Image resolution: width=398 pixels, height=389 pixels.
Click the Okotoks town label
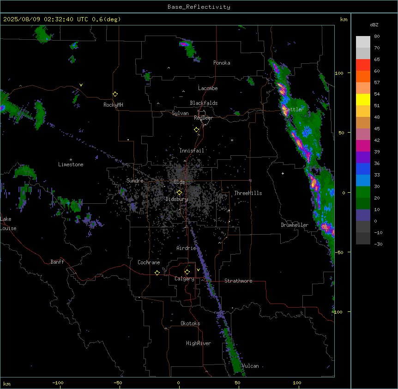tap(190, 323)
